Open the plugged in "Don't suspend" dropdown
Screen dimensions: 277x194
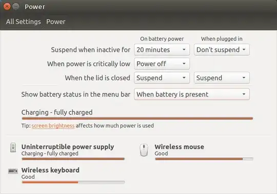tap(222, 50)
